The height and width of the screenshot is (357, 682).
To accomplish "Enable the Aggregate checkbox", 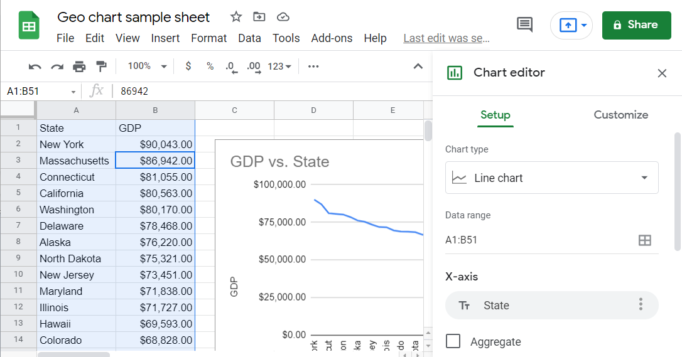I will [453, 341].
